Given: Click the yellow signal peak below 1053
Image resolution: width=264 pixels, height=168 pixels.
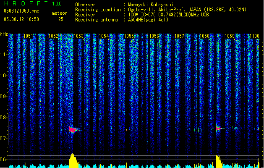Looking at the screenshot, I should click(x=74, y=160).
